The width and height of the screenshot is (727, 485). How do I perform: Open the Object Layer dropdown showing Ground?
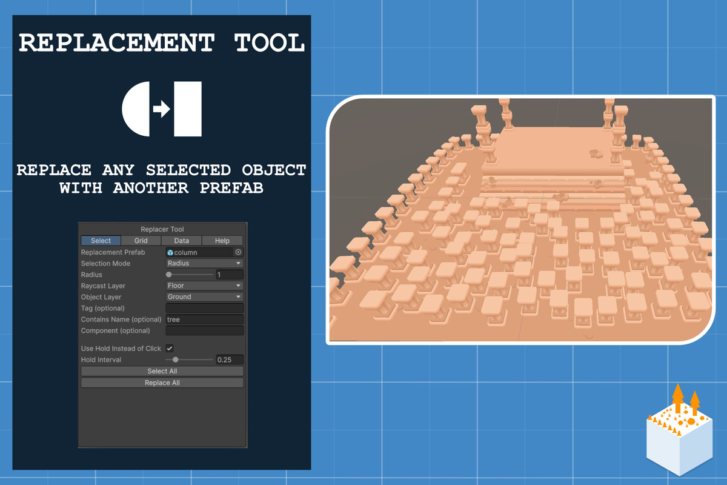pos(204,296)
